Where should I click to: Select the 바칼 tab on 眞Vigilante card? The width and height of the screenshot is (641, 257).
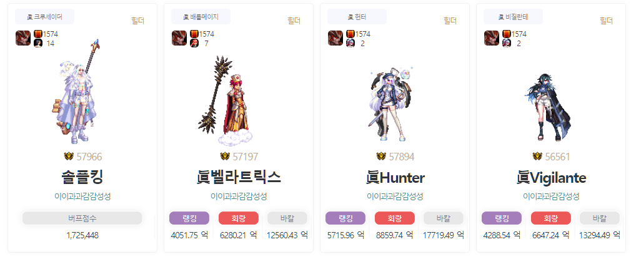click(600, 218)
